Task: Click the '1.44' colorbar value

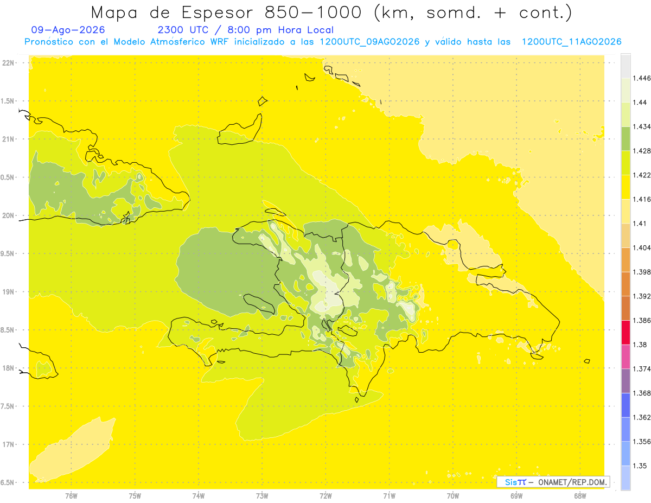Action: [640, 102]
